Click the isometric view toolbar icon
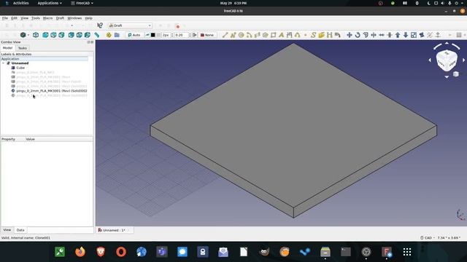Image resolution: width=467 pixels, height=262 pixels. tap(36, 35)
